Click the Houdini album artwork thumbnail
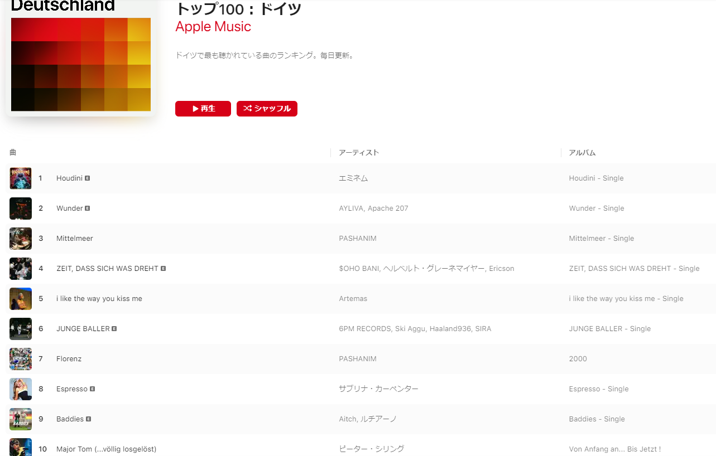Screen dimensions: 716x456 pyautogui.click(x=21, y=178)
